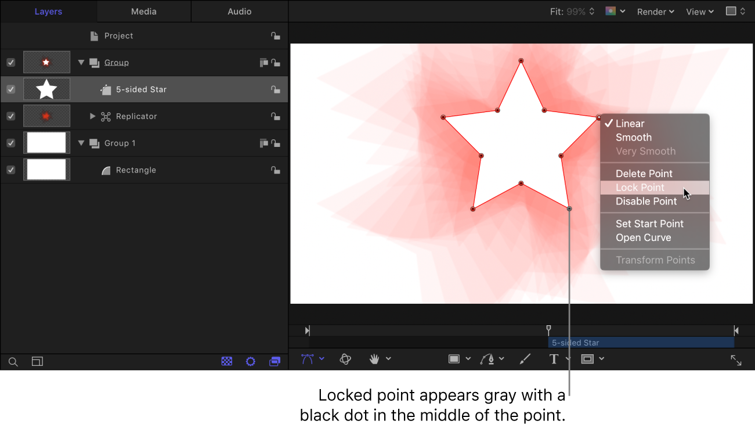Select the Pan hand tool

(x=375, y=359)
